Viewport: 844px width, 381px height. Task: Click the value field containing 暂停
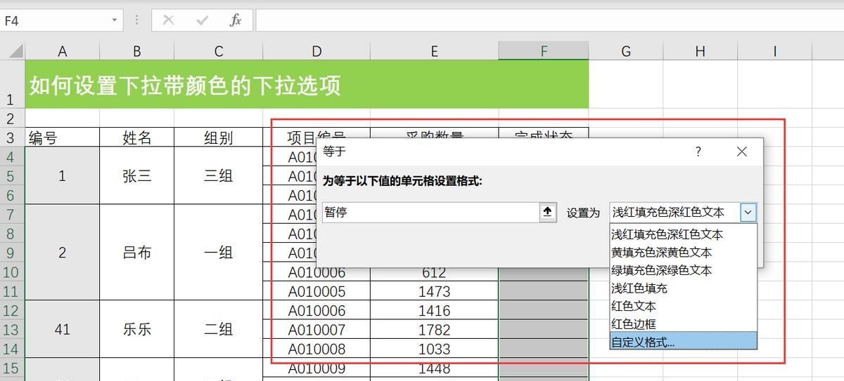pyautogui.click(x=431, y=212)
